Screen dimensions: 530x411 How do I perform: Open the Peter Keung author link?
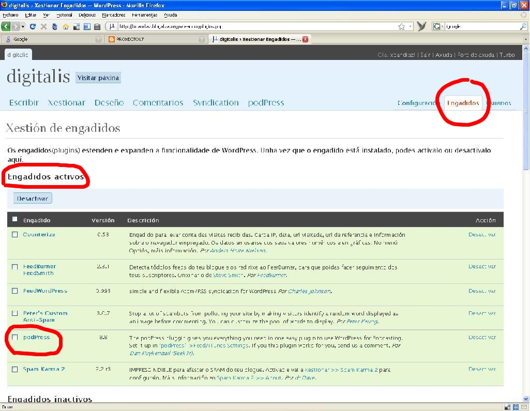(362, 321)
